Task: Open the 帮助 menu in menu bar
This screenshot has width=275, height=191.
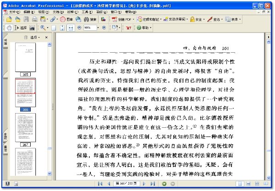Action: tap(131, 12)
